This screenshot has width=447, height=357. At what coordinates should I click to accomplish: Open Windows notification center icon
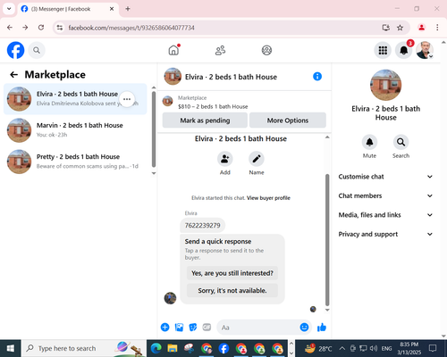click(433, 348)
